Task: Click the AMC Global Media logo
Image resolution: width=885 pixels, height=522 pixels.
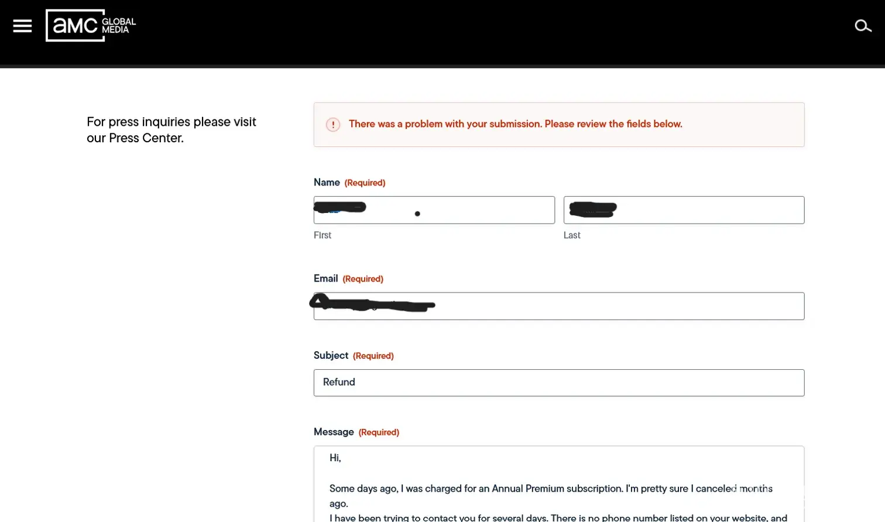Action: 91,25
